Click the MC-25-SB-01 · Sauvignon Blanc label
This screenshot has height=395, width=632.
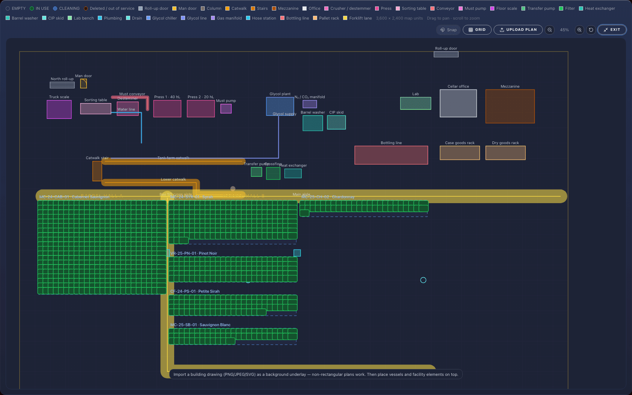pyautogui.click(x=201, y=325)
